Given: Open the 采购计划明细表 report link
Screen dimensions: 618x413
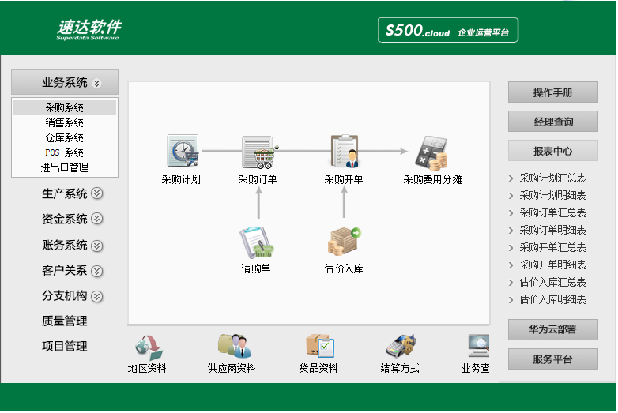Looking at the screenshot, I should 552,195.
